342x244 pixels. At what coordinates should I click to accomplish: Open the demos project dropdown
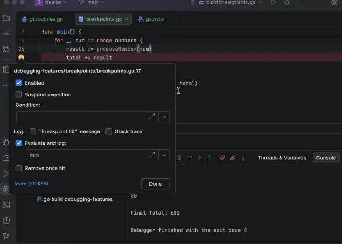pyautogui.click(x=51, y=3)
